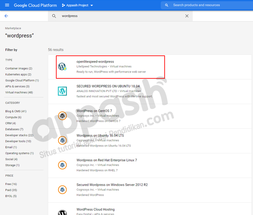Click 'LiteSpeed Technologies • Virtual machines' text
The width and height of the screenshot is (253, 215).
[x=104, y=66]
